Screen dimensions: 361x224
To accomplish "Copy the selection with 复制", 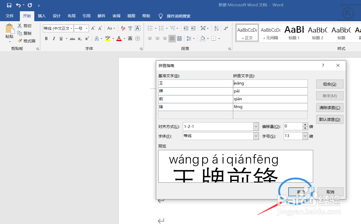I will (25, 33).
